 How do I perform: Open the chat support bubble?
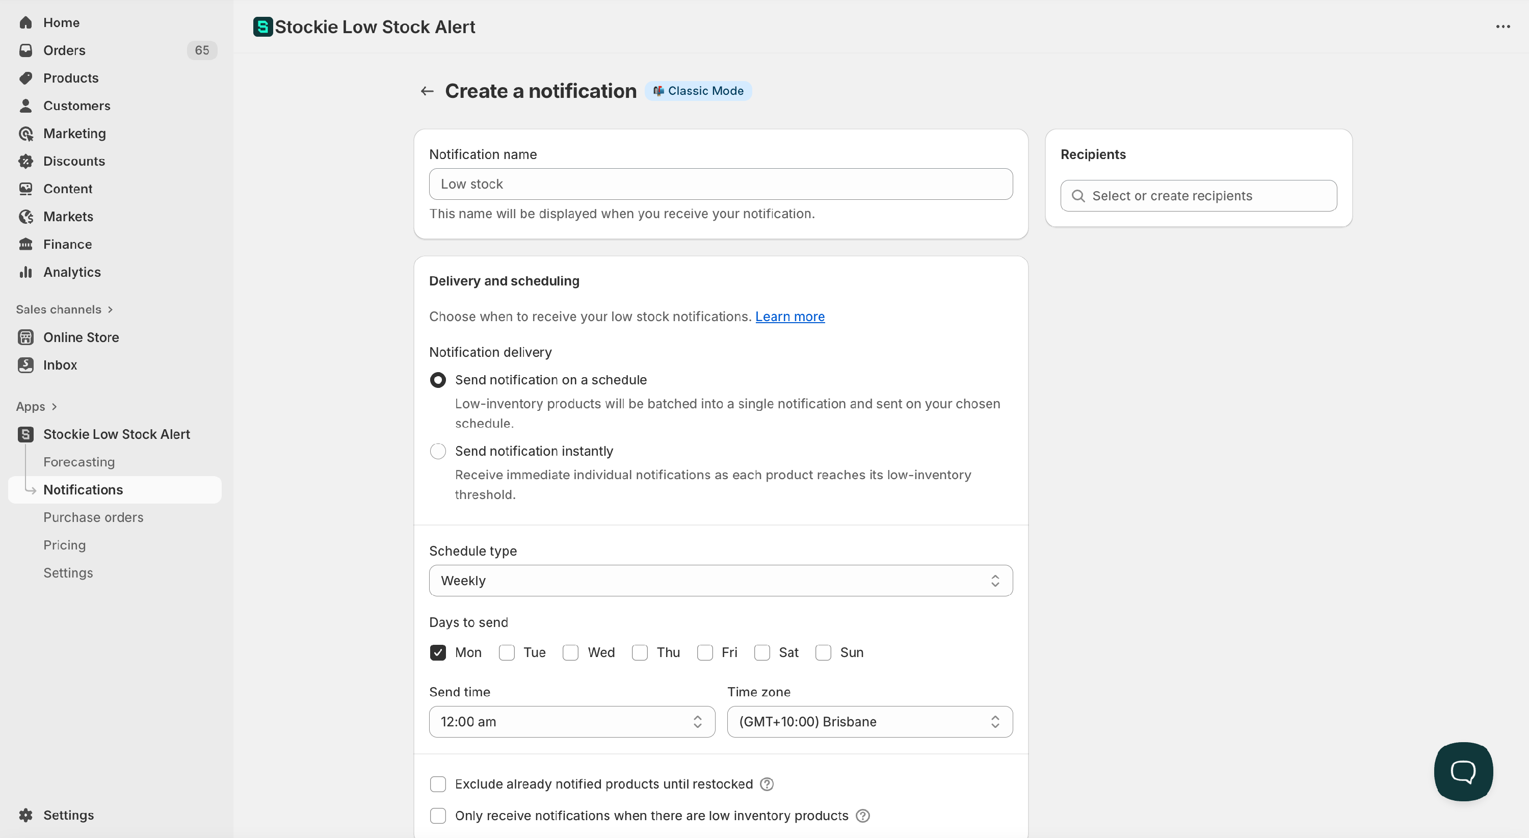click(1463, 771)
